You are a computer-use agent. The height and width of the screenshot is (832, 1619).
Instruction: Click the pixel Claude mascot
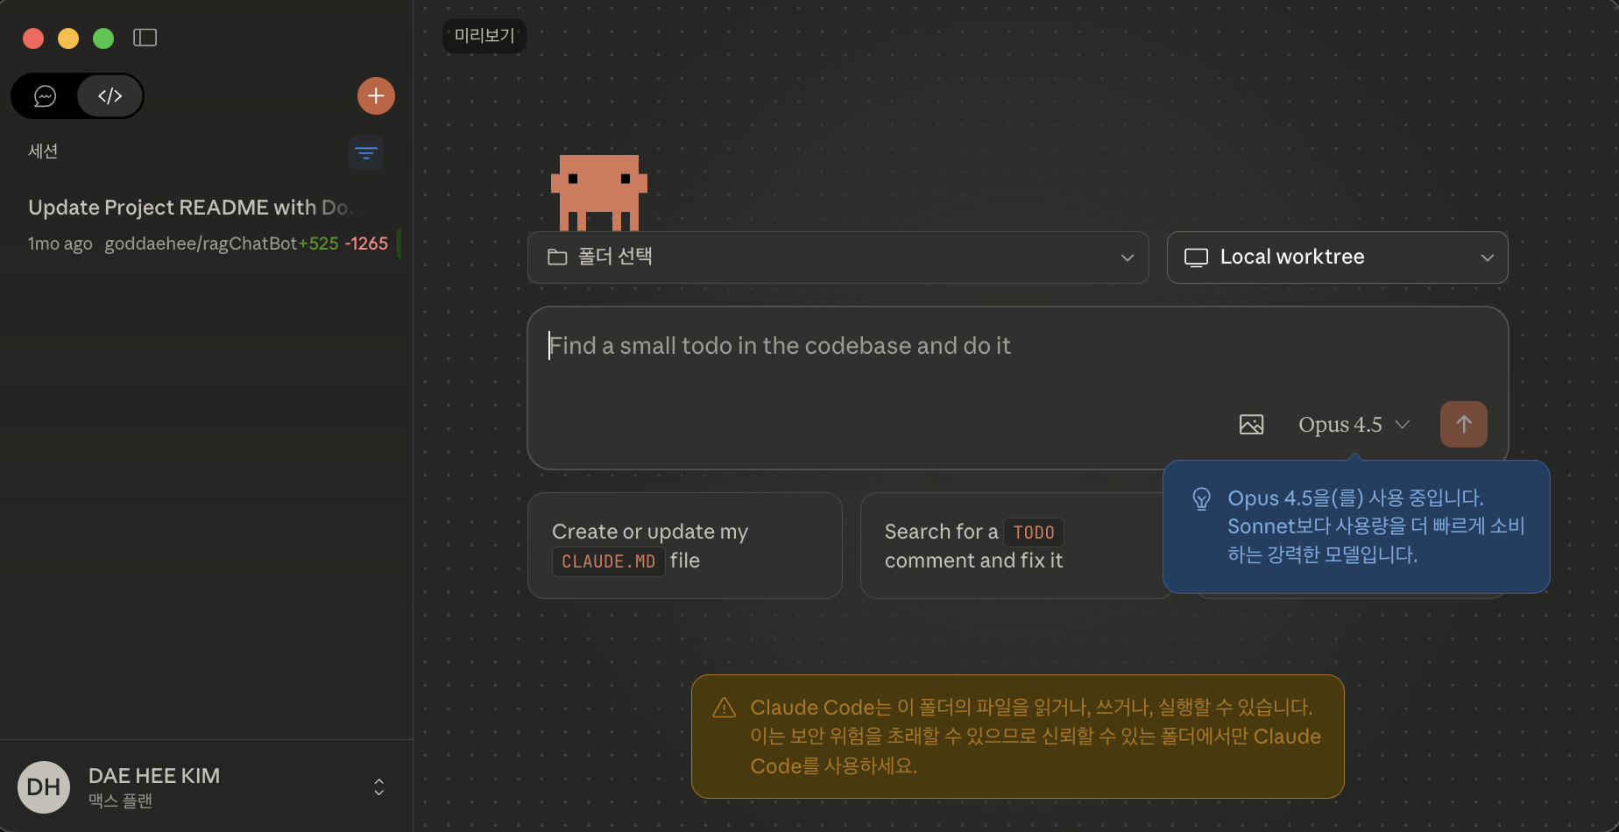point(599,193)
